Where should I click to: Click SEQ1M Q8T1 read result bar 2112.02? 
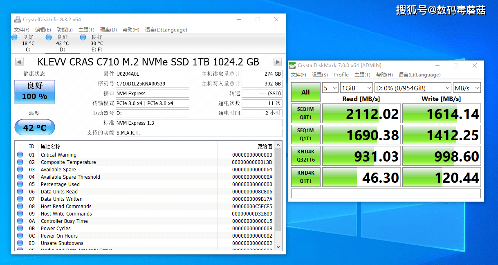pyautogui.click(x=361, y=113)
